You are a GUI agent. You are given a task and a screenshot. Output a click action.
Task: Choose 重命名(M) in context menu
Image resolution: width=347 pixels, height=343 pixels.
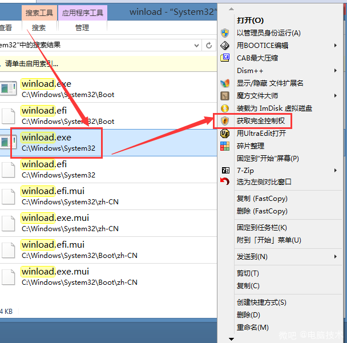252,328
